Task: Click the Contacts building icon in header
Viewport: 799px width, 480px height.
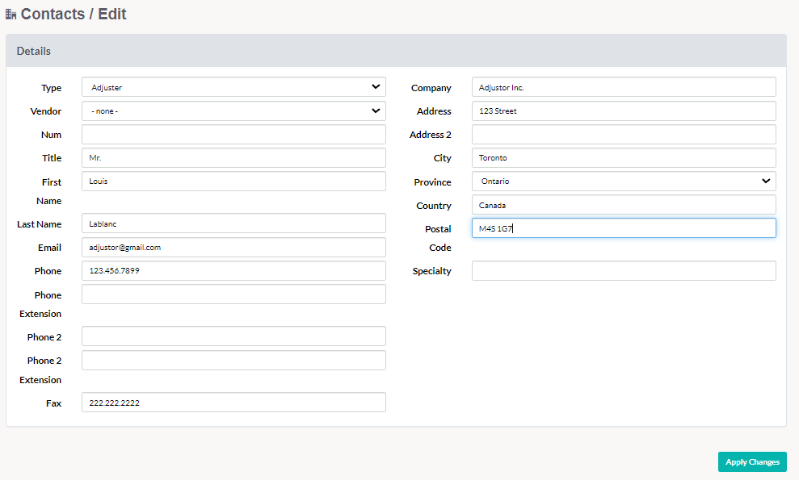Action: [11, 15]
